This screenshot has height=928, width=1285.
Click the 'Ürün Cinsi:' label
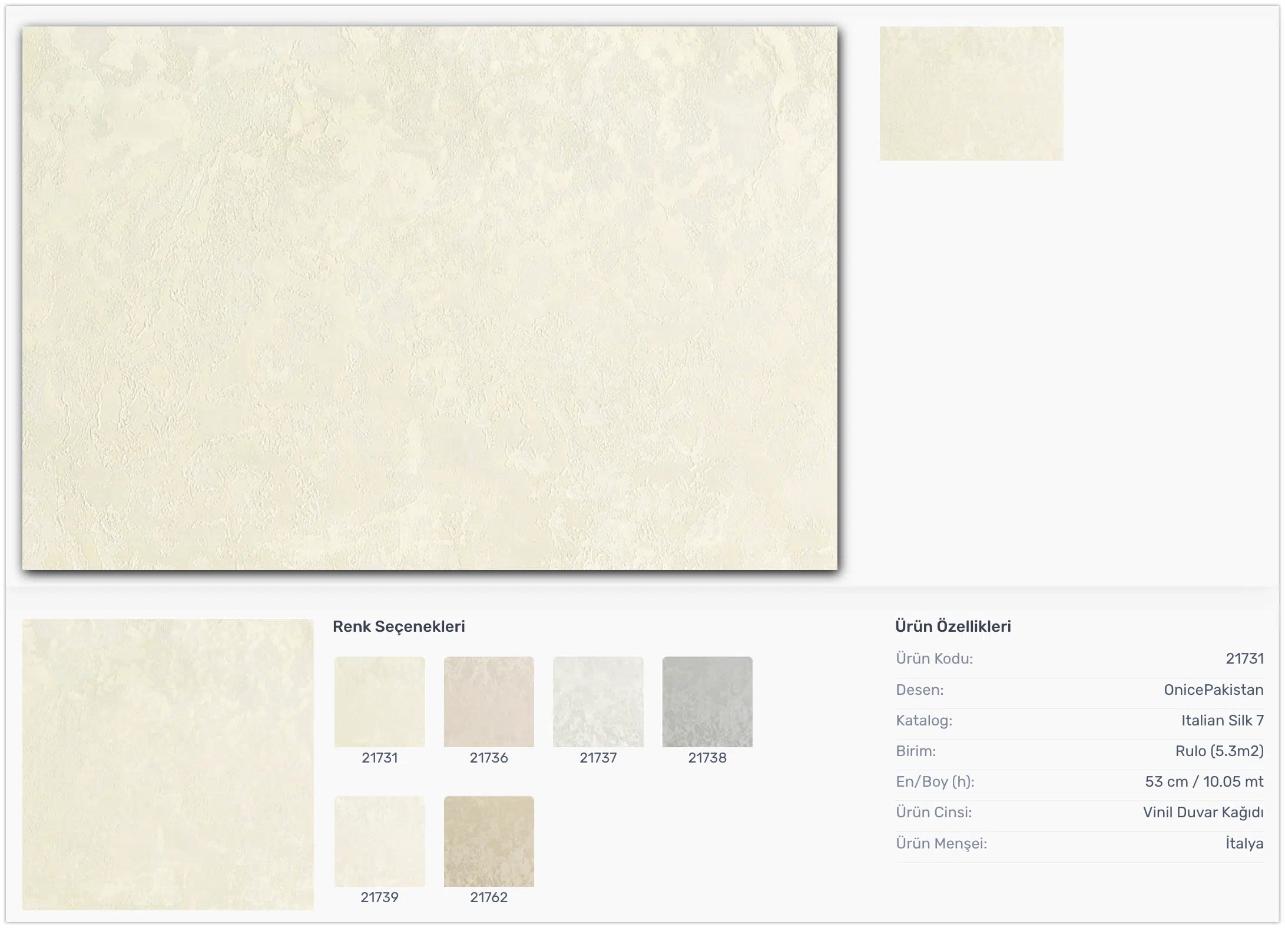click(934, 813)
